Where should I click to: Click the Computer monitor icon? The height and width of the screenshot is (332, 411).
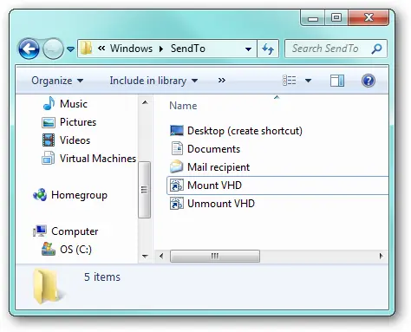click(x=40, y=231)
